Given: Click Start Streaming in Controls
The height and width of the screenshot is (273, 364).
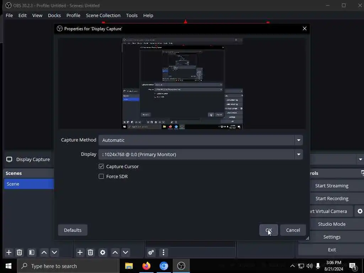Looking at the screenshot, I should coord(332,186).
